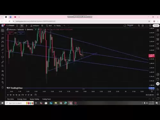160x120 pixels.
Task: Click the ETHUSDT symbol search field
Action: 10,26
